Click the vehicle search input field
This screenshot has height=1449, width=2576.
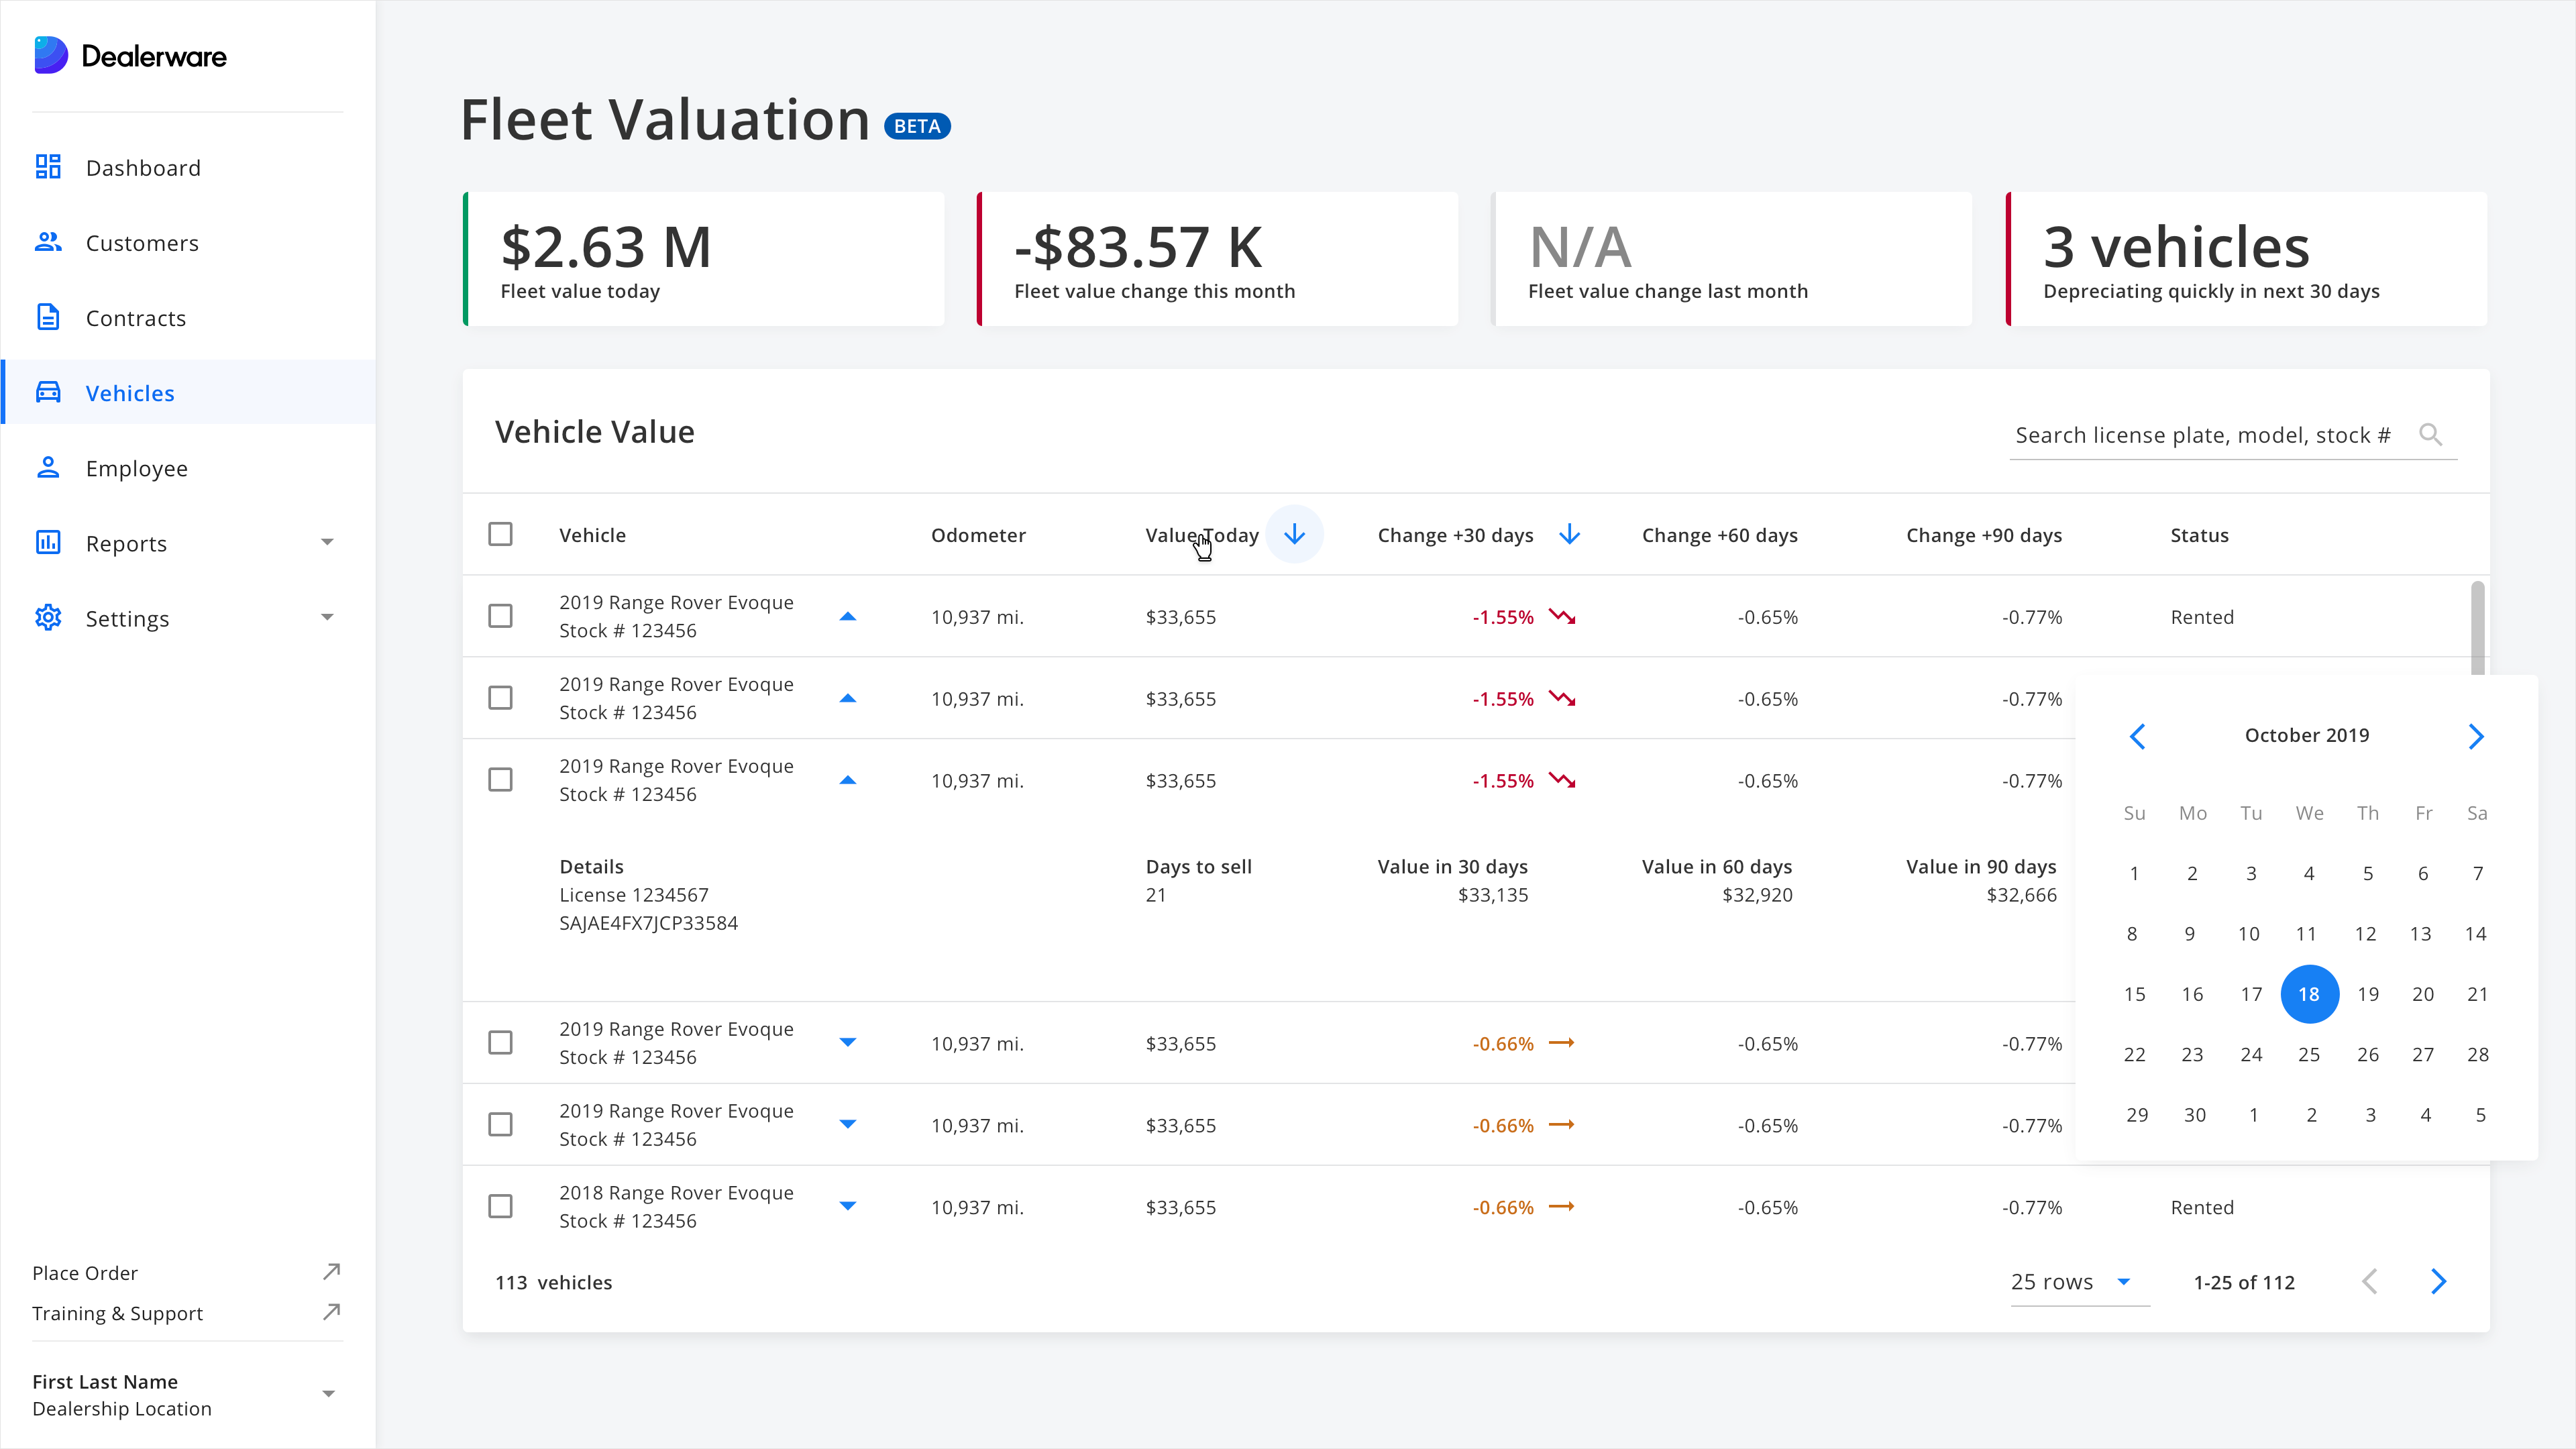click(2202, 436)
